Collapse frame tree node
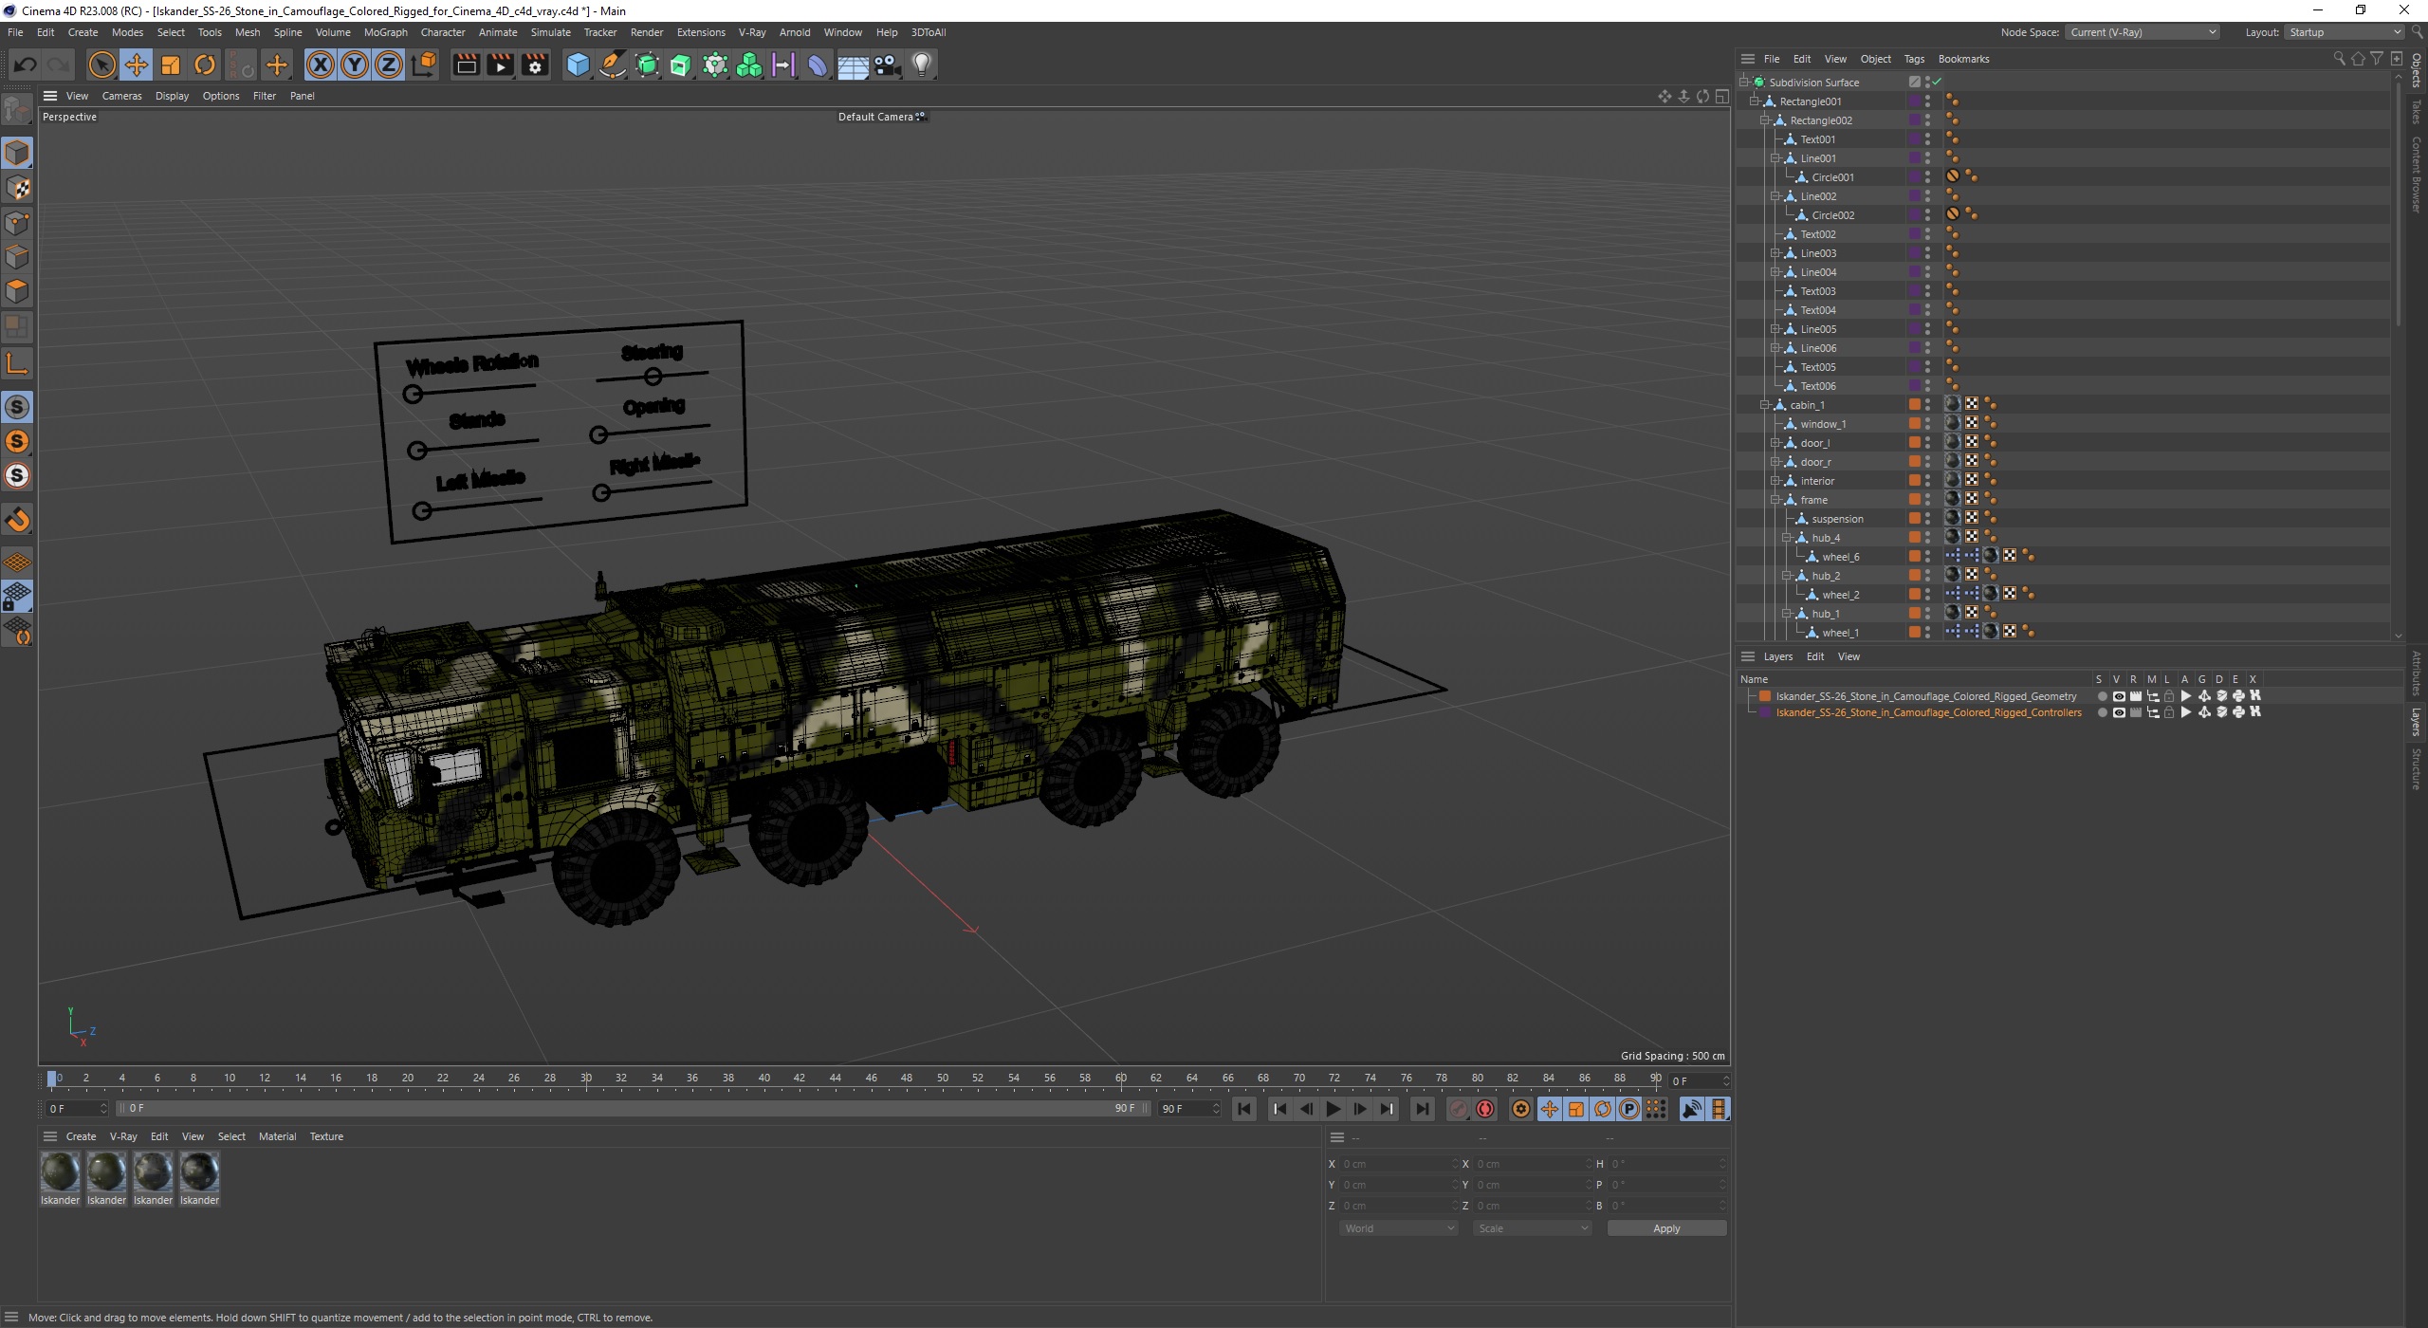This screenshot has width=2428, height=1328. click(x=1775, y=500)
